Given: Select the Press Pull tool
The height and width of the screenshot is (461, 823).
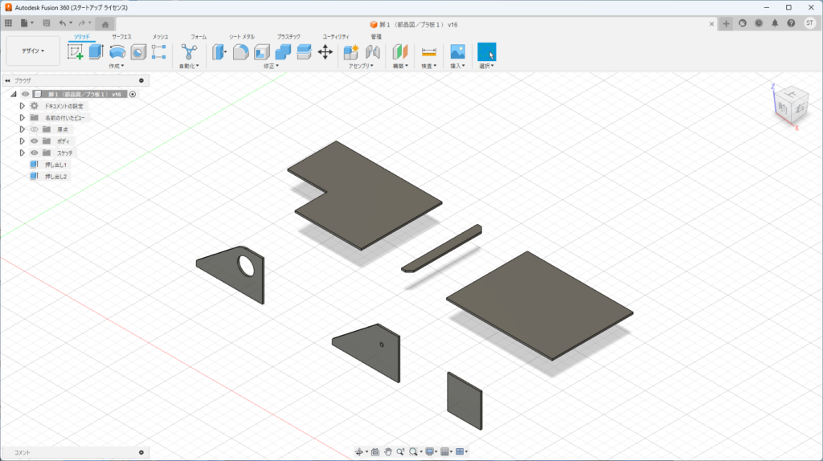Looking at the screenshot, I should click(x=219, y=52).
